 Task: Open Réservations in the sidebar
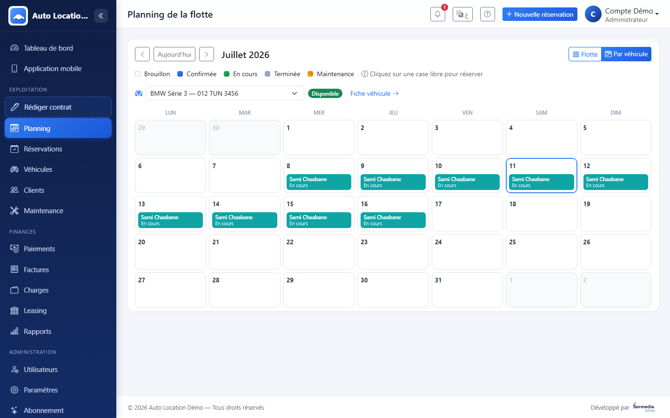[x=58, y=149]
